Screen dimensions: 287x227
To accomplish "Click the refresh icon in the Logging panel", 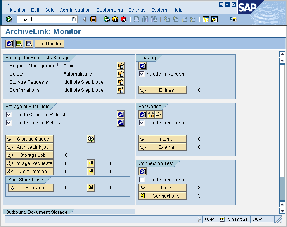I will tap(142, 66).
